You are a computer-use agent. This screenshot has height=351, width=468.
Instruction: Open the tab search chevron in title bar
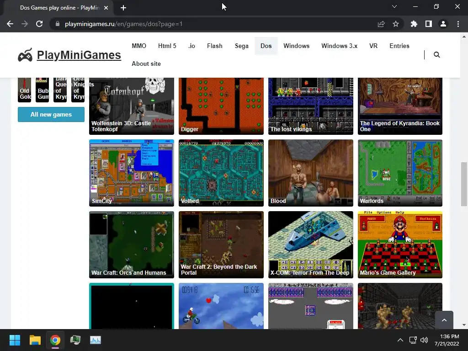[394, 6]
